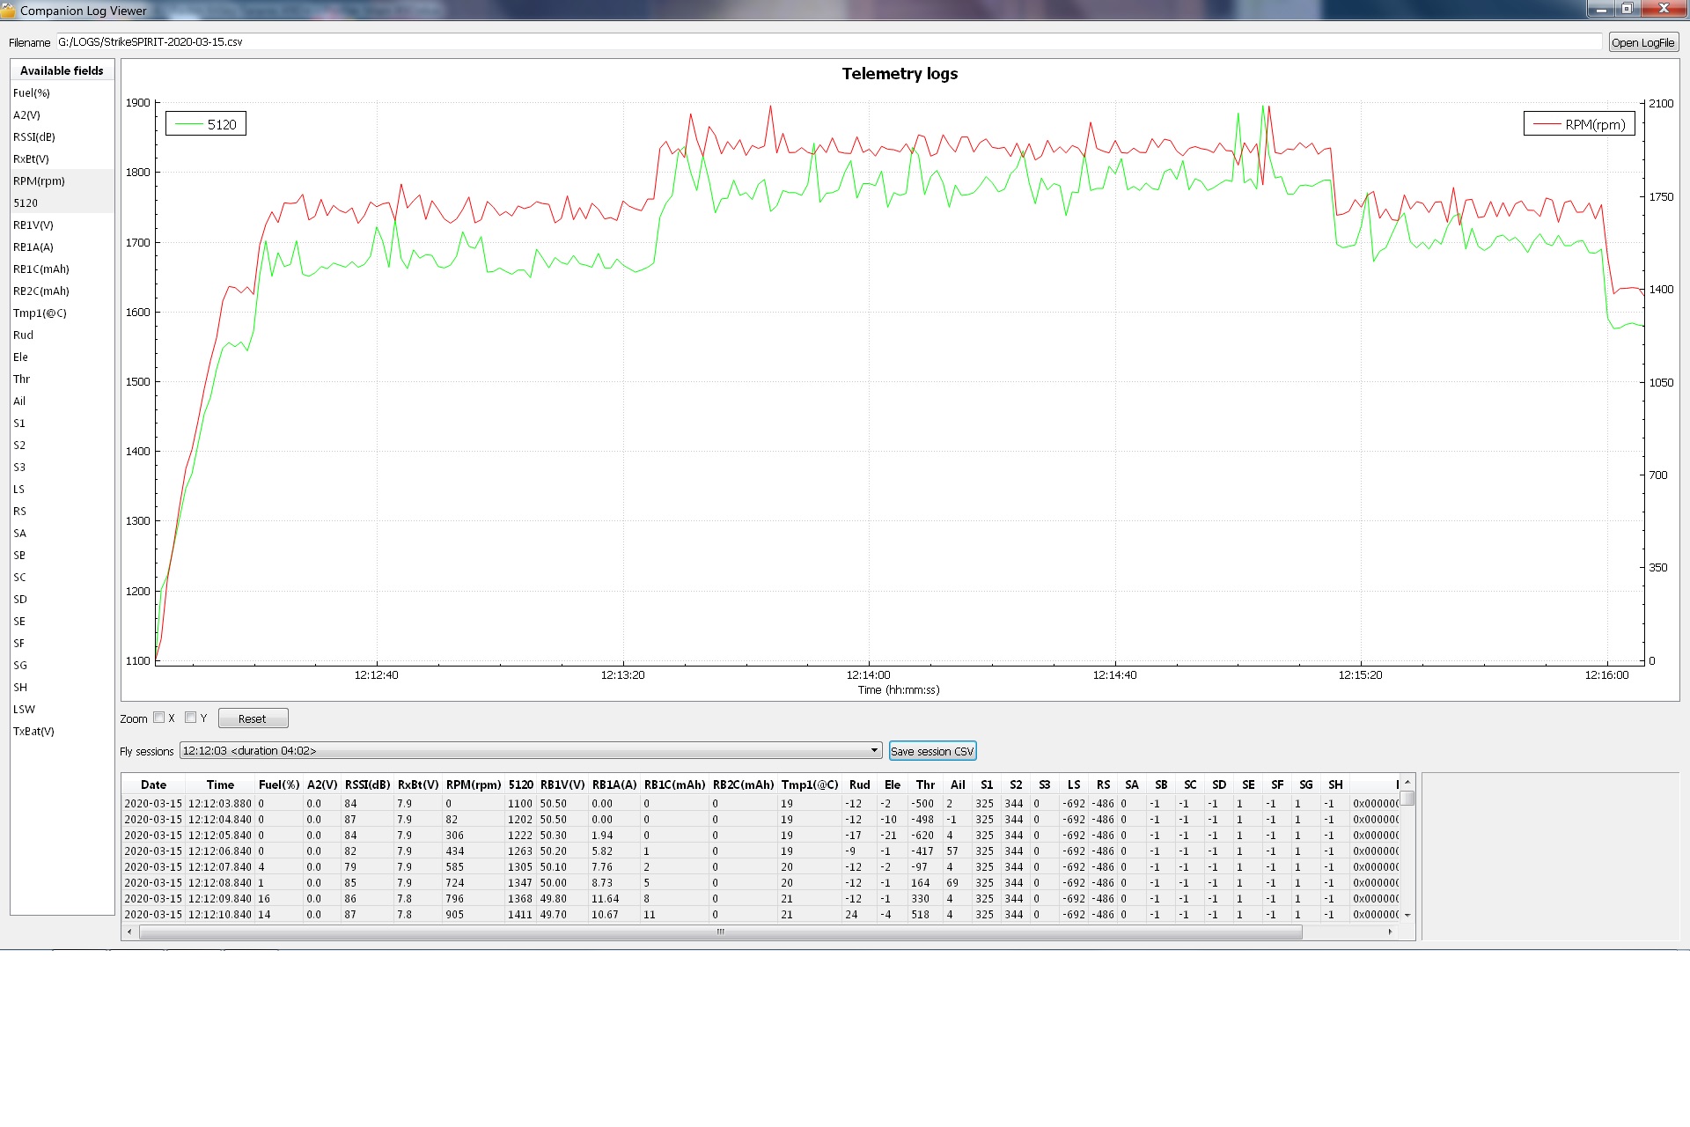Image resolution: width=1690 pixels, height=1127 pixels.
Task: Enable the Zoom Y checkbox
Action: pos(191,718)
